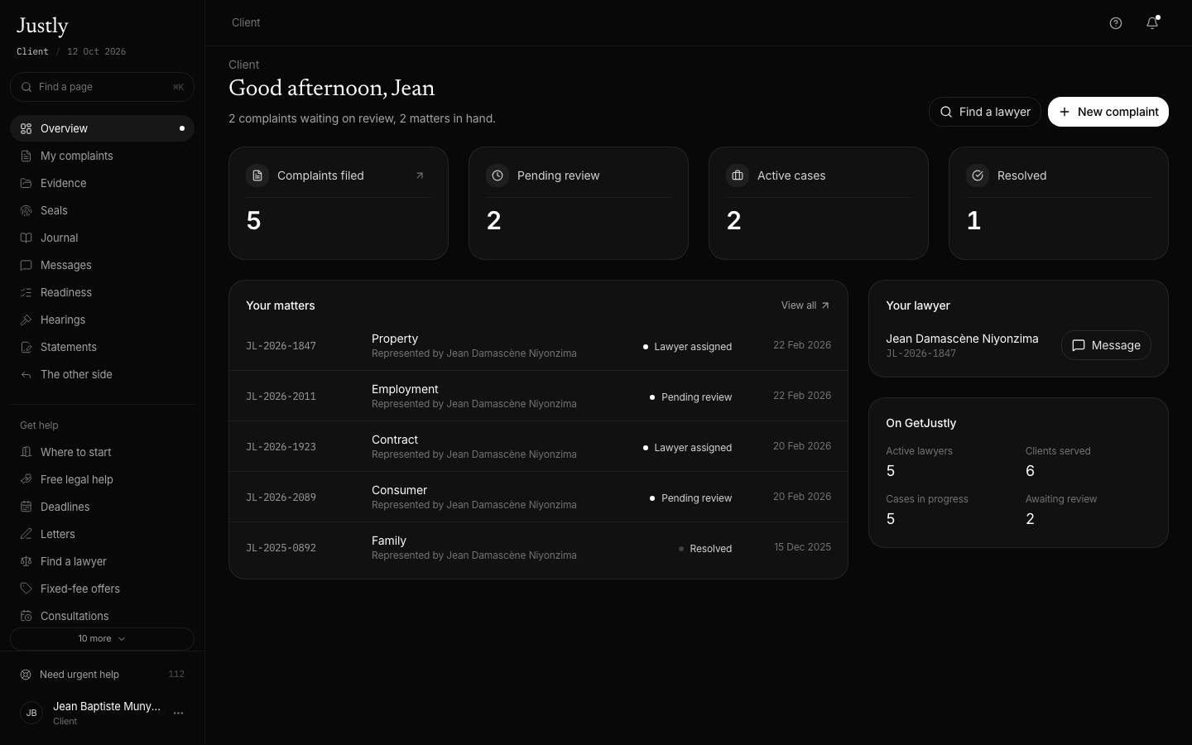Open matter JL-2026-2011 Employment row

pos(538,396)
